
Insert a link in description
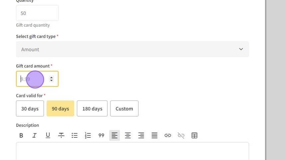168,135
